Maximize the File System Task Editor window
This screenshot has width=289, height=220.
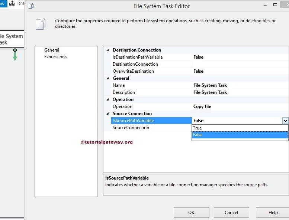275,4
